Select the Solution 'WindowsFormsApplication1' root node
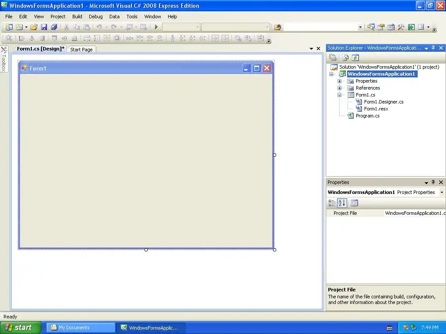 tap(389, 67)
